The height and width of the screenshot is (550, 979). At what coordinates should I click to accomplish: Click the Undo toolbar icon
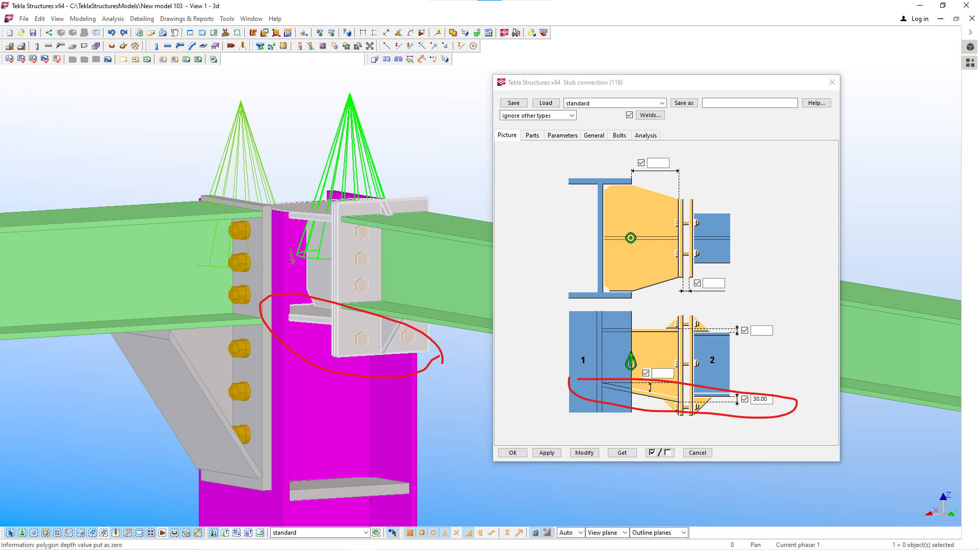pyautogui.click(x=112, y=33)
